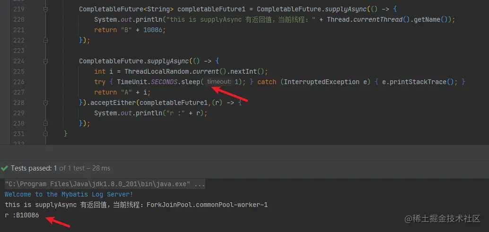Click 'InterruptedException e' in the catch clause
This screenshot has width=489, height=232.
tap(326, 82)
